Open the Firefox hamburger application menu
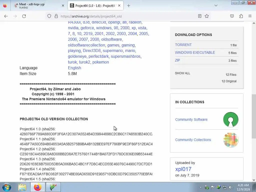256x192 pixels. point(250,16)
